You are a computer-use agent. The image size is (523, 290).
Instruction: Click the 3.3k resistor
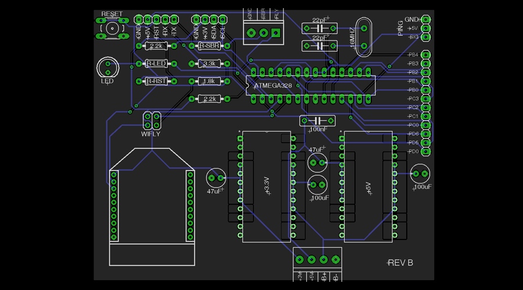(x=209, y=63)
